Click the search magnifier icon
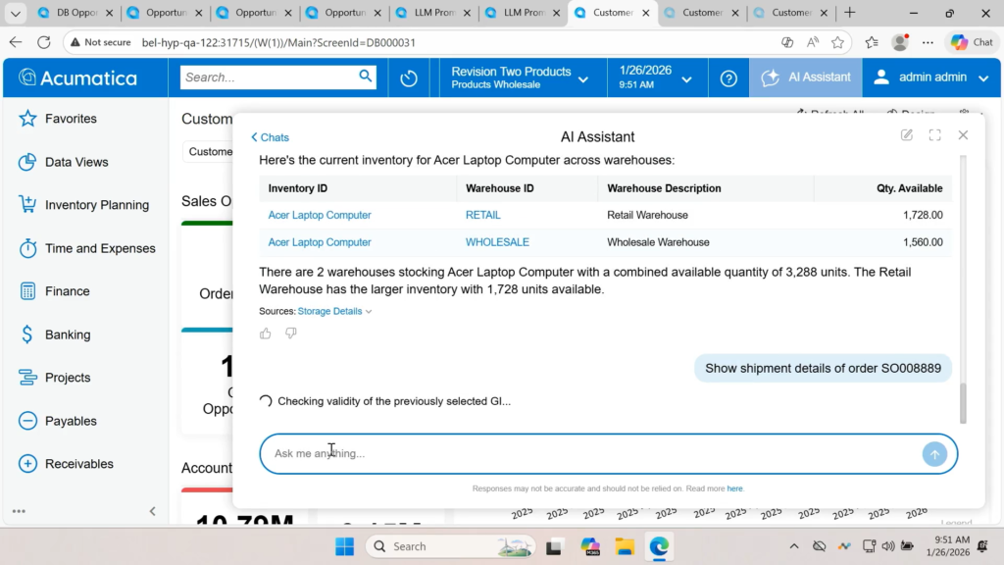Screen dimensions: 1004x565 (x=366, y=77)
